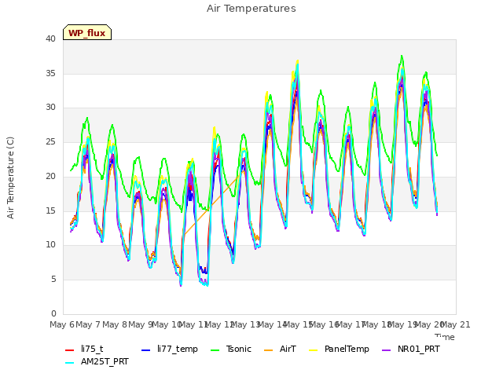
Task: Click the 40 y-axis tick label
Action: [50, 38]
